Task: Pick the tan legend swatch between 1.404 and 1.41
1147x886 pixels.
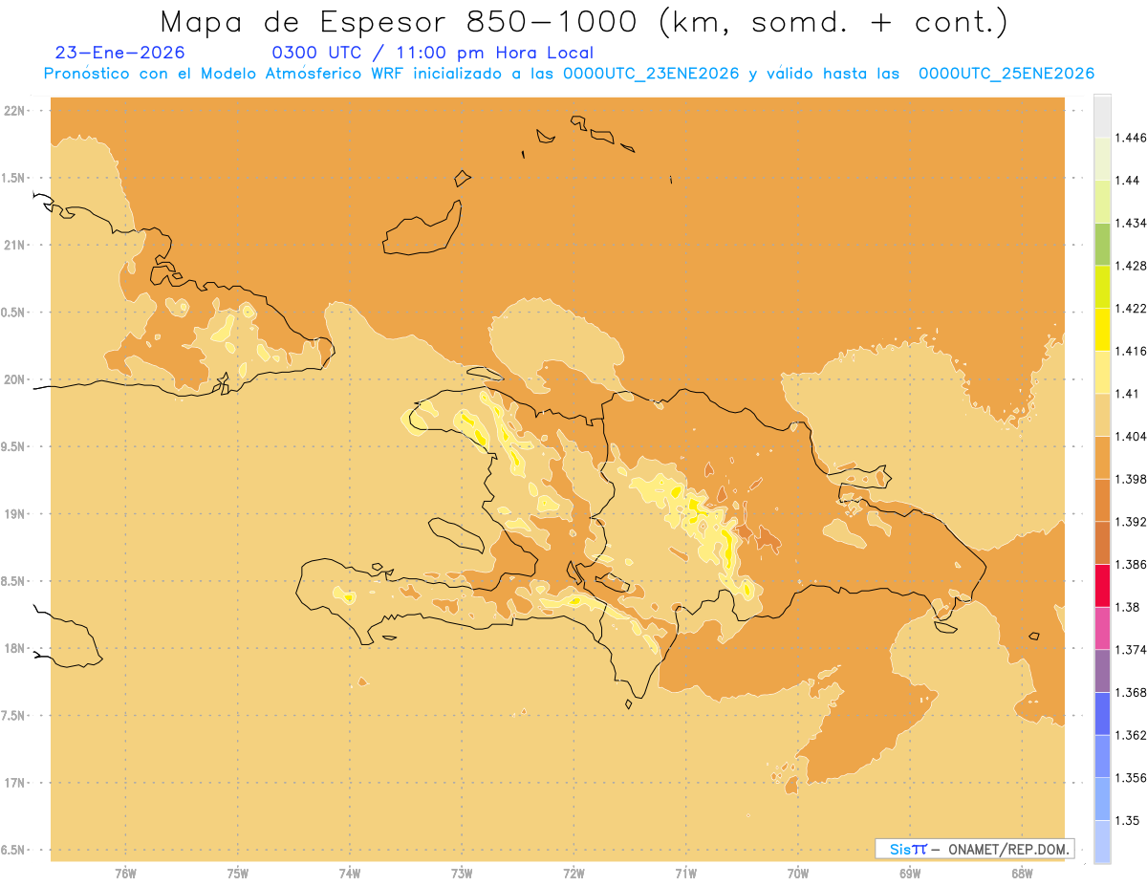Action: coord(1102,415)
